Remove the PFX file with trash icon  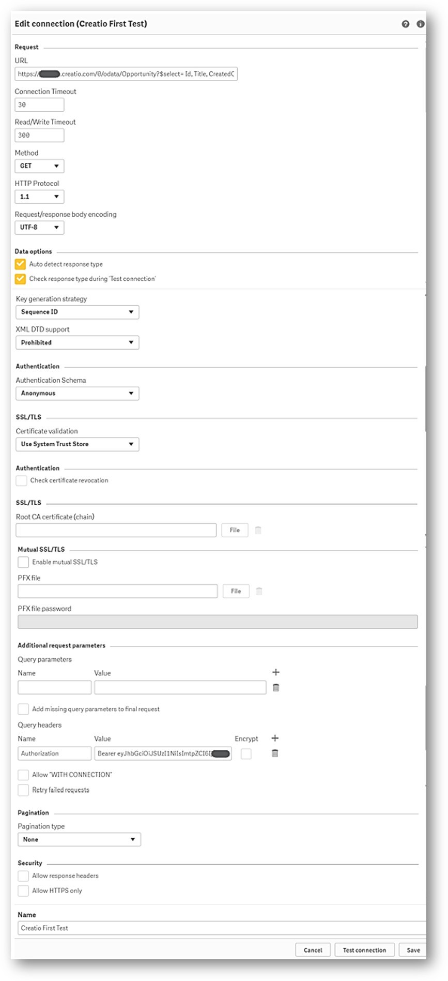pos(259,591)
